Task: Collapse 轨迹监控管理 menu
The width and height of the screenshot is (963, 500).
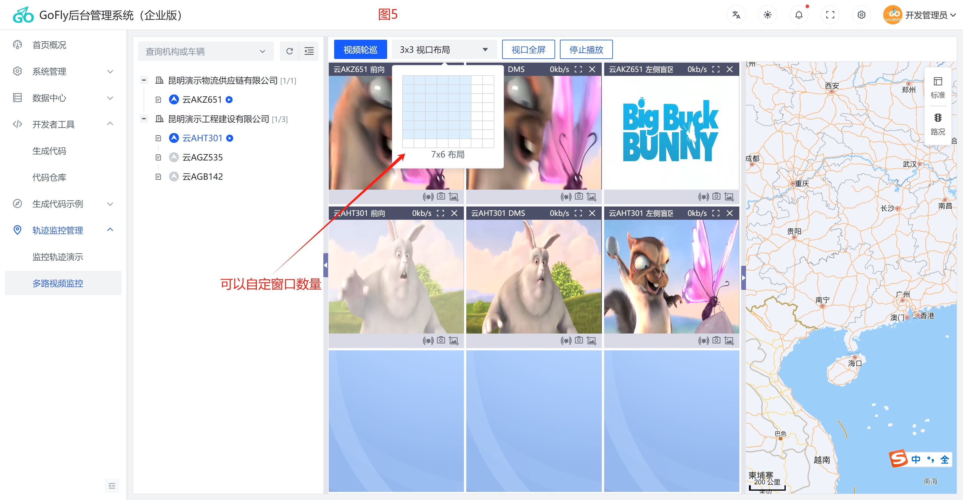Action: pos(63,230)
